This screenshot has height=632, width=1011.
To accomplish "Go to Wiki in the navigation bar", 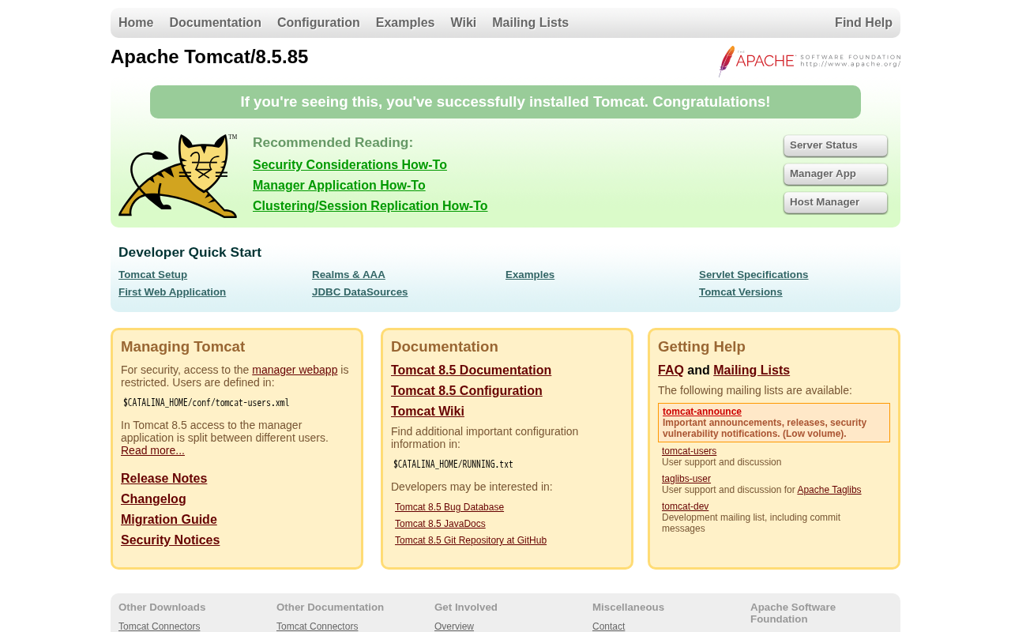I will pyautogui.click(x=463, y=23).
